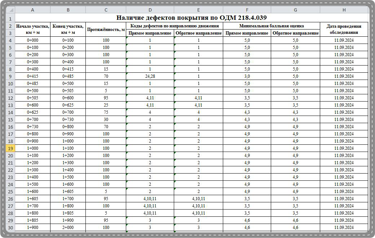The image size is (375, 238).
Task: Click cell '24,28' in row 9
Action: pos(150,76)
